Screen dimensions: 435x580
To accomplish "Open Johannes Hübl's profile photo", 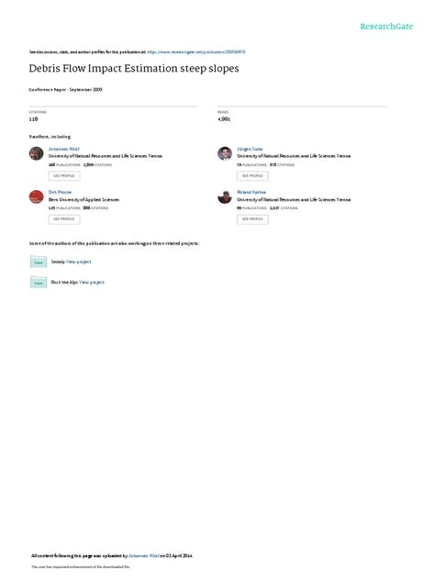I will click(37, 153).
